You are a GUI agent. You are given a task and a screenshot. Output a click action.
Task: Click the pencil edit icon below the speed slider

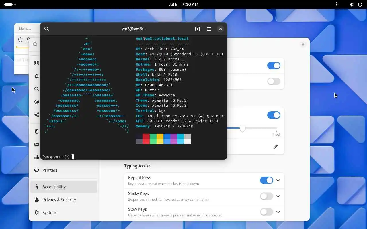coord(276,147)
